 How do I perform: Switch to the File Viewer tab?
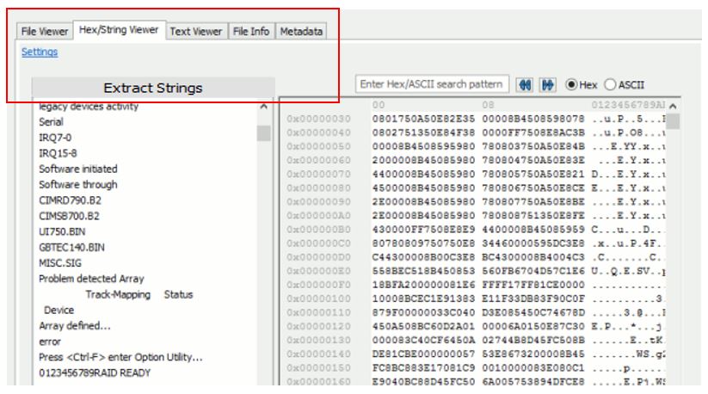click(x=44, y=31)
